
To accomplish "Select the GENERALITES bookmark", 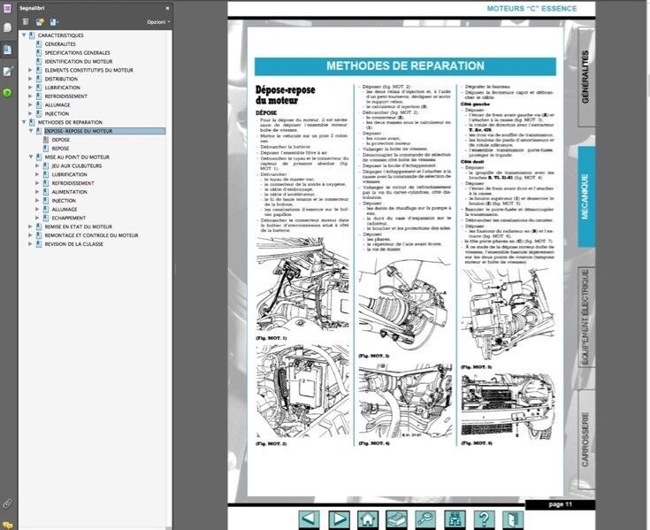I will point(60,44).
